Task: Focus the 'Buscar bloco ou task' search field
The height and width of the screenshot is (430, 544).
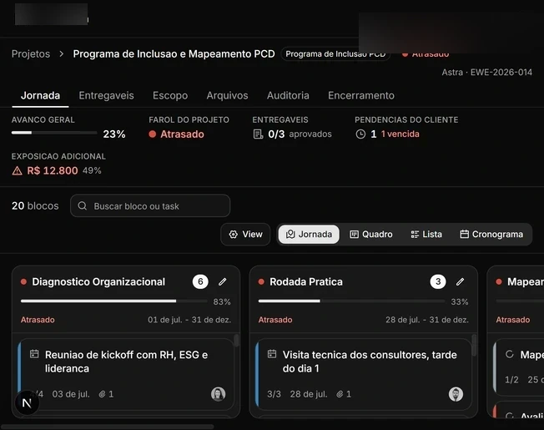Action: [x=150, y=205]
